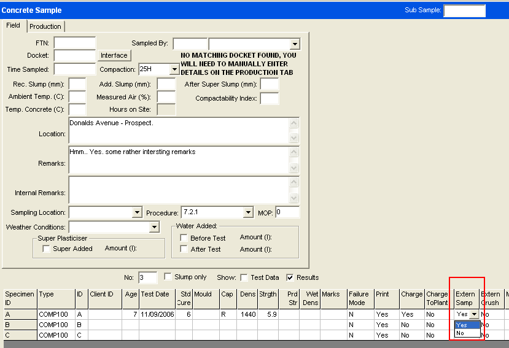Open the Weather Conditions dropdown
Screen dimensions: 509x348
pos(154,228)
